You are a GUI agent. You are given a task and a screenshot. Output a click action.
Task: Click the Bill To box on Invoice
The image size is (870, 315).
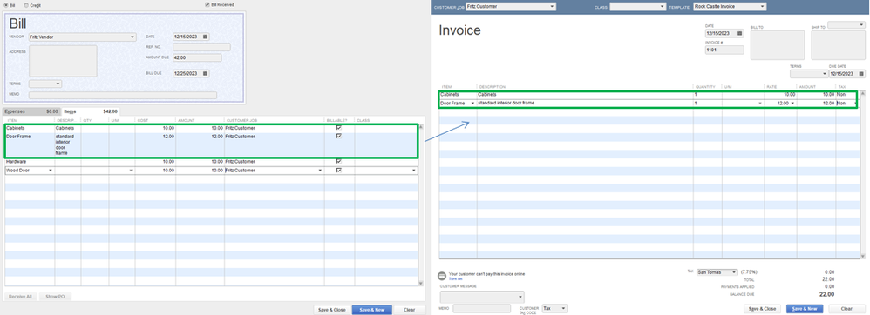click(x=778, y=45)
